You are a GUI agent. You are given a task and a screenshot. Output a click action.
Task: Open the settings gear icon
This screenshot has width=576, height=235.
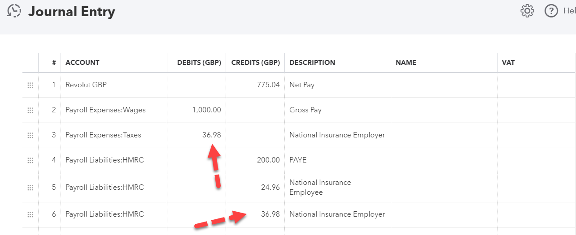(527, 11)
